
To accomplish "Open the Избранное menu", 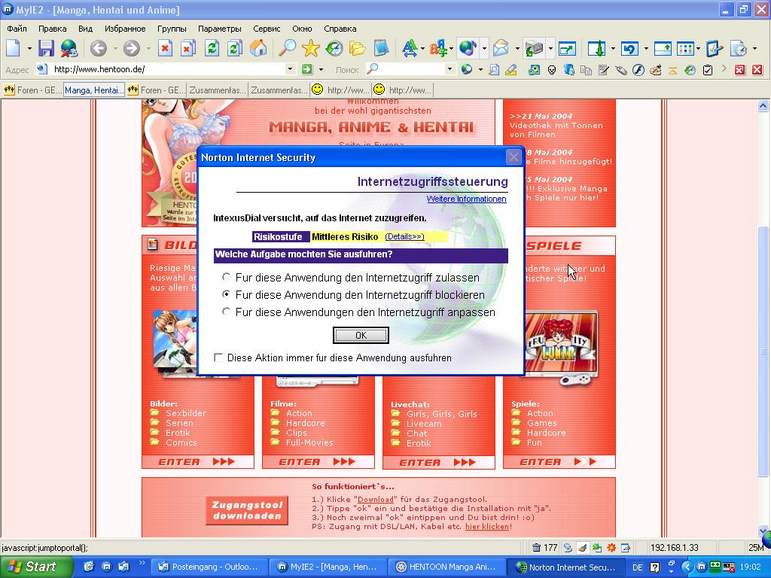I will pos(125,29).
